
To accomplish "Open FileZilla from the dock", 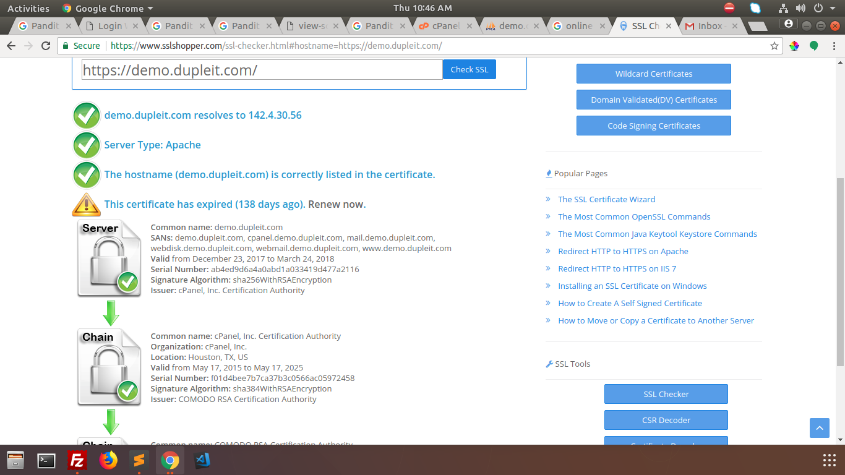I will [77, 460].
